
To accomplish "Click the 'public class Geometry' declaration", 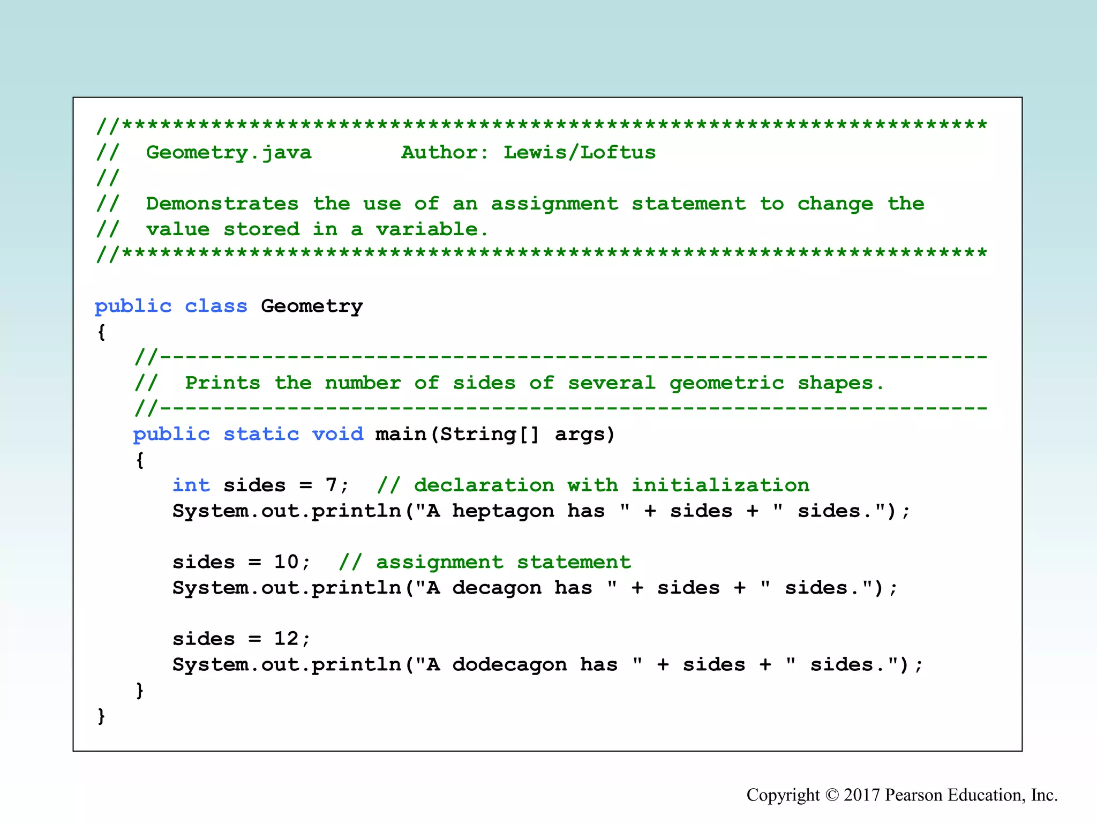I will 229,306.
